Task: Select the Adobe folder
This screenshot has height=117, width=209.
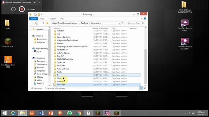Action: point(97,72)
